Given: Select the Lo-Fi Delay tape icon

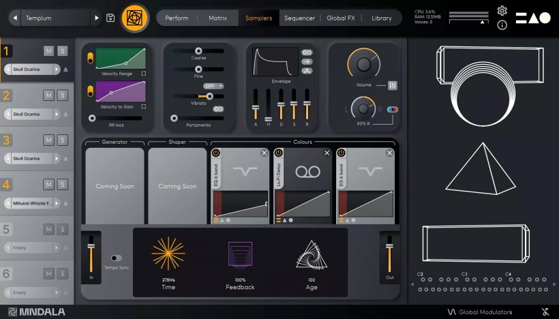Looking at the screenshot, I should [x=303, y=172].
